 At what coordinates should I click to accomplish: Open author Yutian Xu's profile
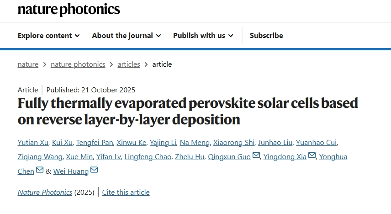click(32, 143)
